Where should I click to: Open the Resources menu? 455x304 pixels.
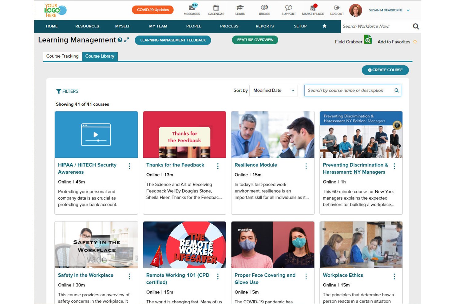tap(87, 26)
